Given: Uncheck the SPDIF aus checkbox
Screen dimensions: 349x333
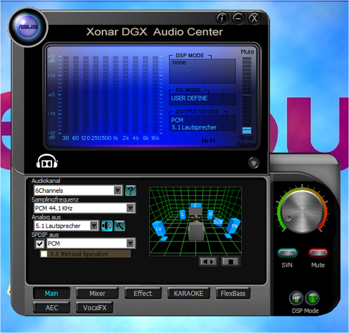Looking at the screenshot, I should click(x=40, y=244).
